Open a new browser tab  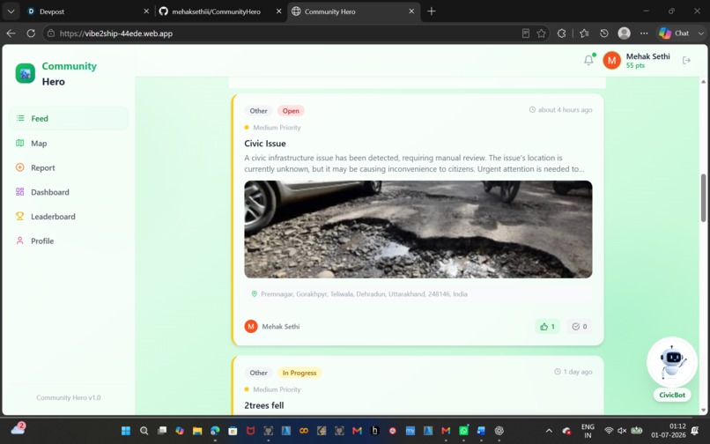tap(432, 11)
